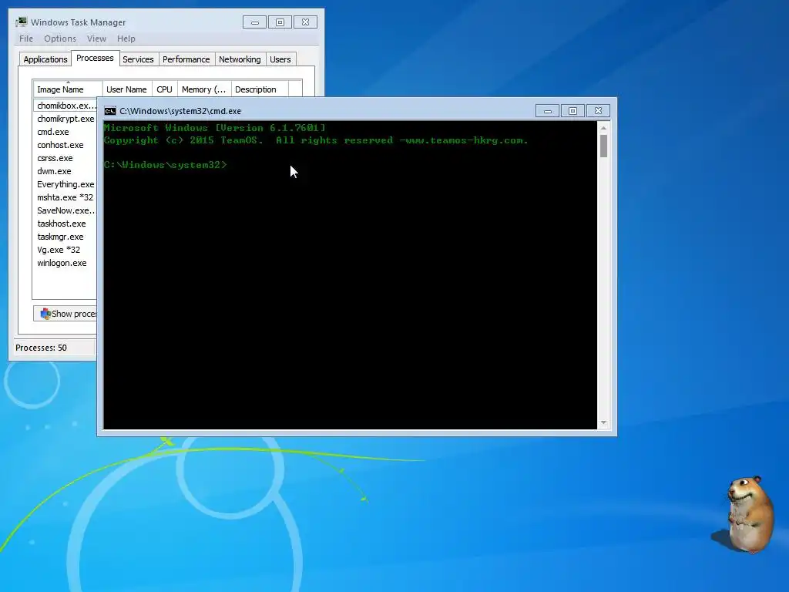Screen dimensions: 789x592
Task: Minimize the Windows Task Manager window
Action: tap(254, 22)
